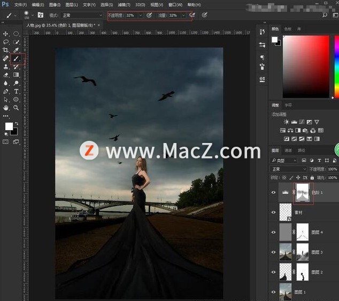Select the Brush tool in toolbox
The height and width of the screenshot is (301, 339).
point(16,58)
